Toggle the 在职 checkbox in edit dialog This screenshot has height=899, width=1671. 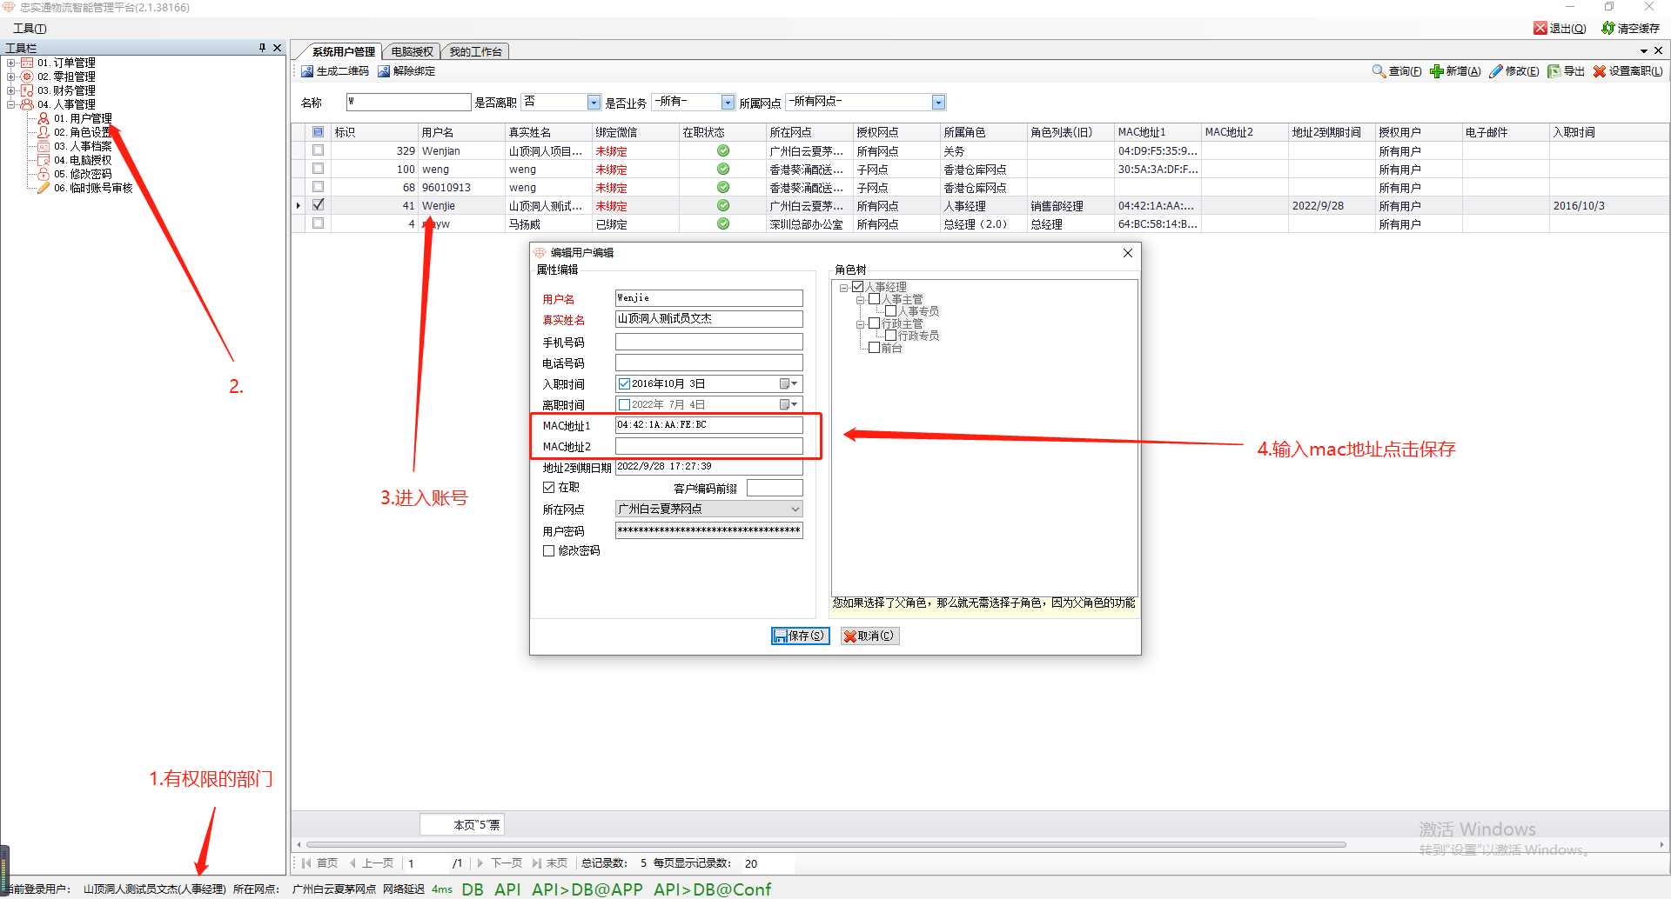549,488
